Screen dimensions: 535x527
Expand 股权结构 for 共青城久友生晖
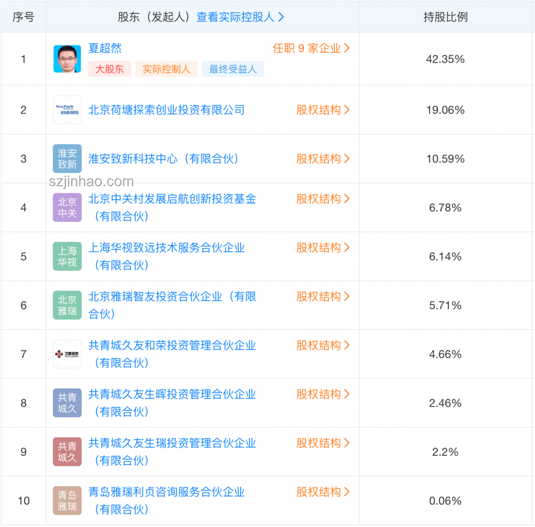tap(323, 394)
